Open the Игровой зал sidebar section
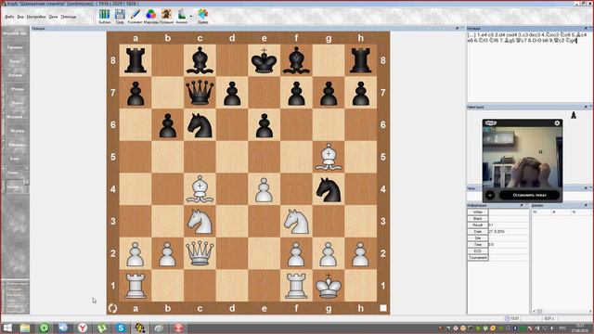 (15, 33)
